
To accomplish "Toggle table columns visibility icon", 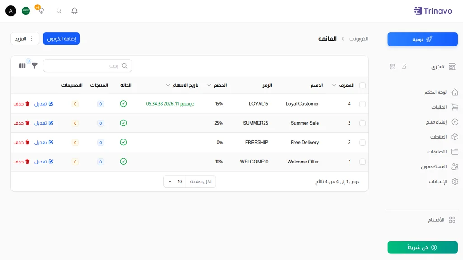I will click(23, 66).
